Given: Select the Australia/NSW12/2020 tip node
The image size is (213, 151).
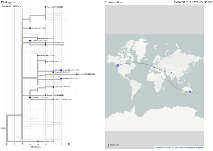Looking at the screenshot, I should pyautogui.click(x=61, y=78).
